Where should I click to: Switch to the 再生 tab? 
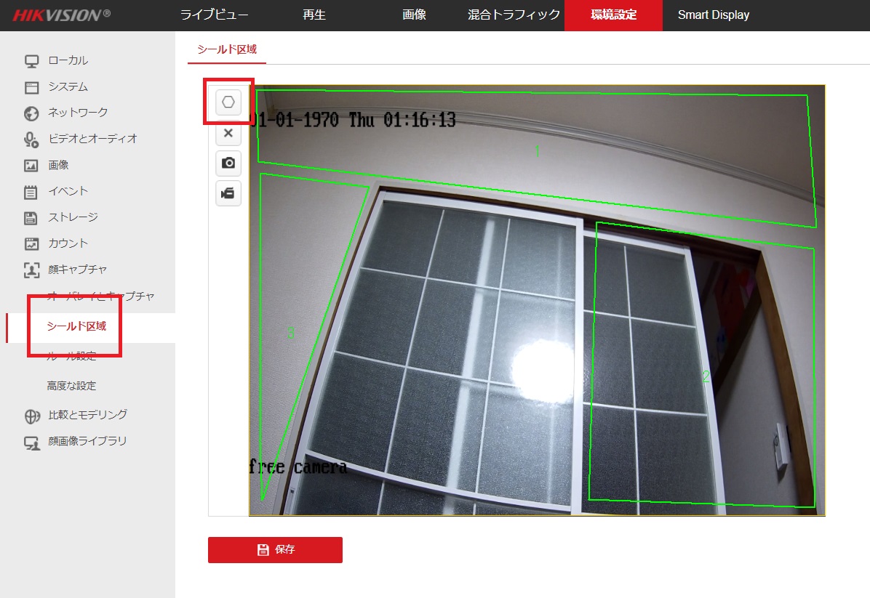(x=314, y=15)
